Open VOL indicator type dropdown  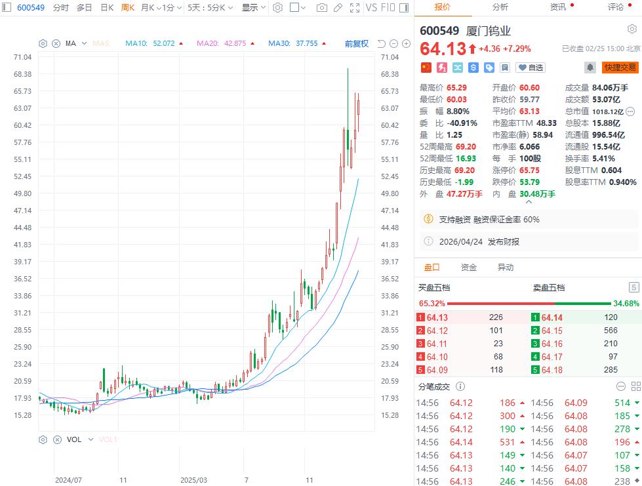coord(90,439)
